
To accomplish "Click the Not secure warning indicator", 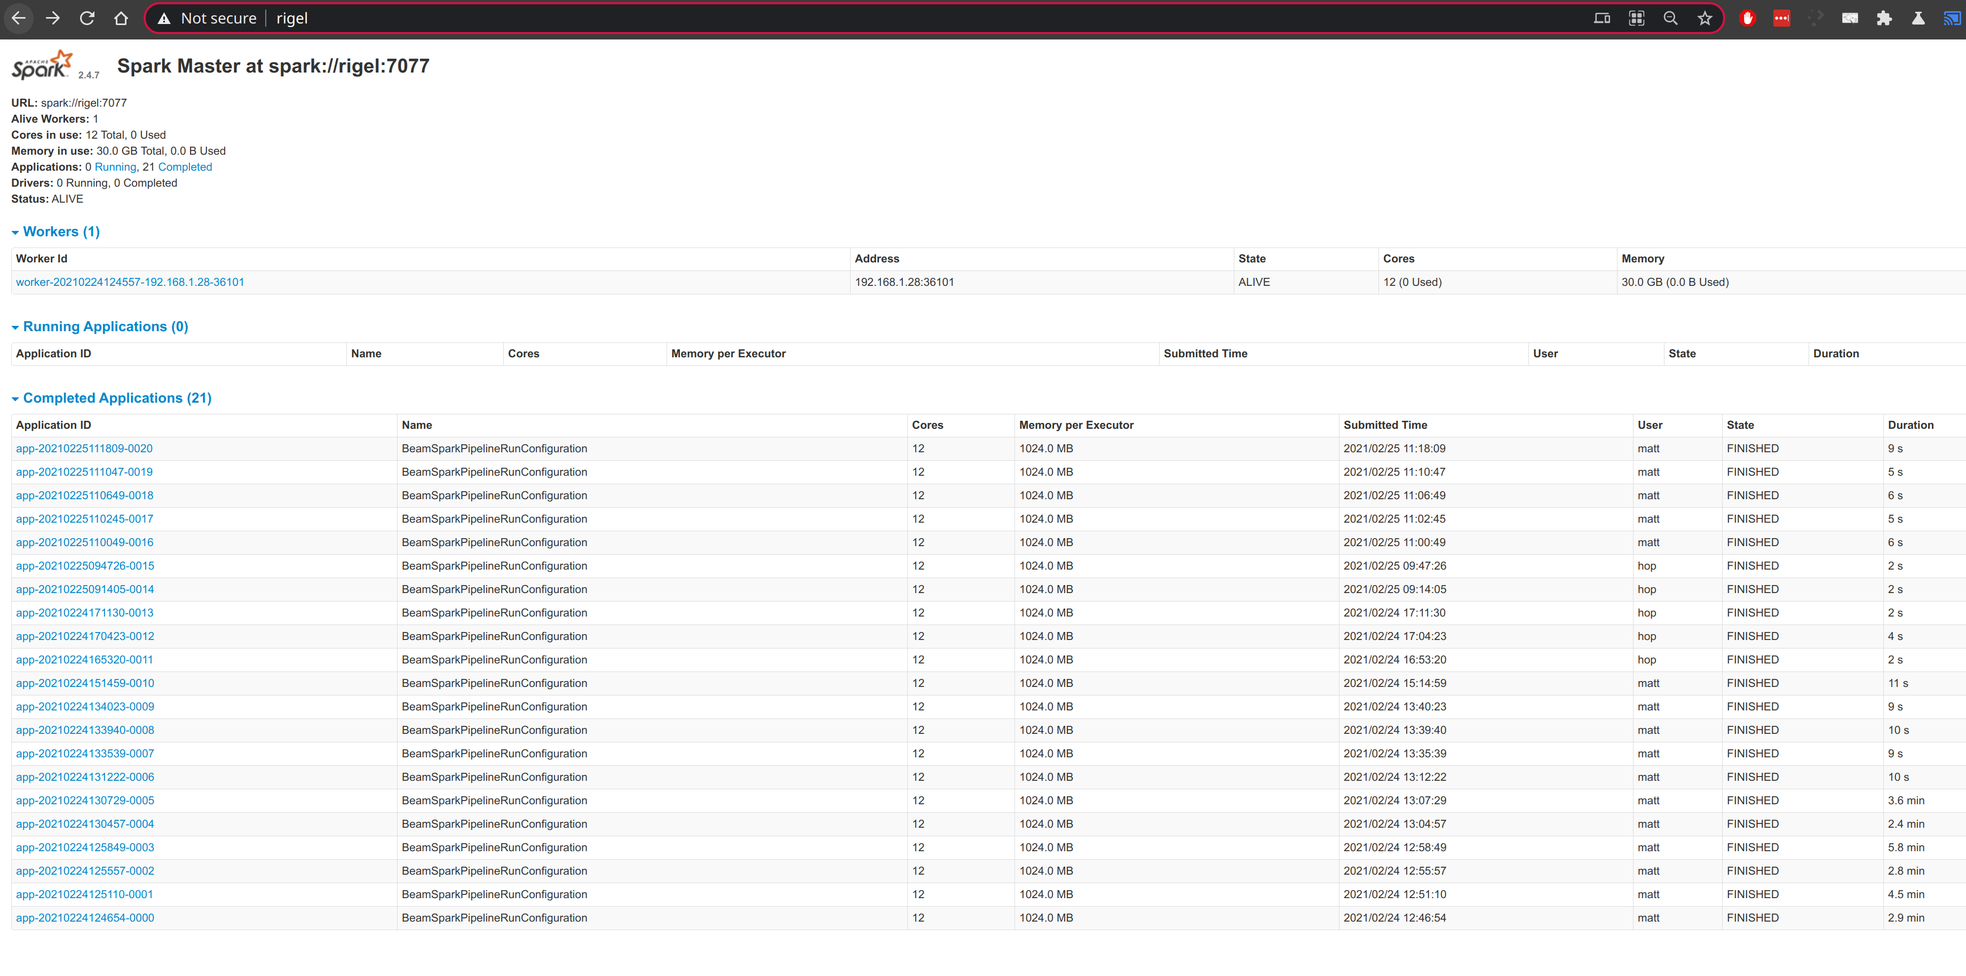I will coord(207,18).
